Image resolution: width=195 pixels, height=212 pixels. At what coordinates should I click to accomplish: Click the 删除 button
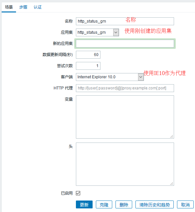124,204
